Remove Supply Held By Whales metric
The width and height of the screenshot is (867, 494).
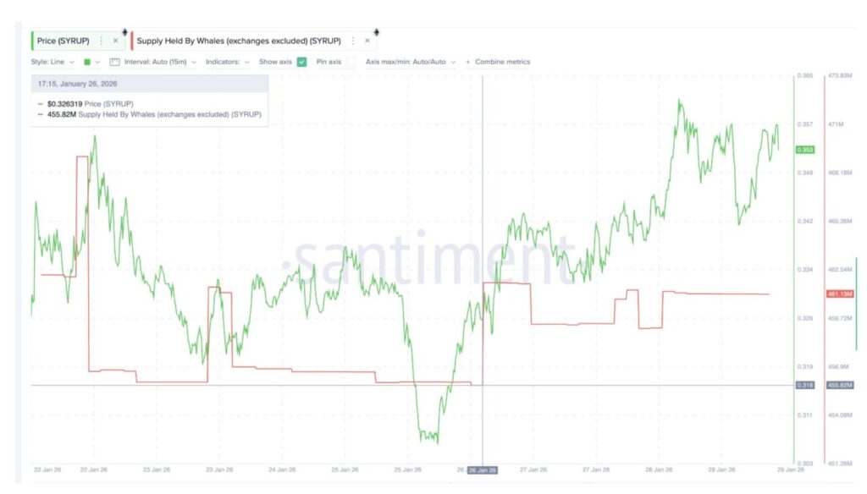tap(367, 41)
